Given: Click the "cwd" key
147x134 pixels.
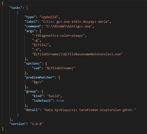Looking at the screenshot, I should coord(37,68).
